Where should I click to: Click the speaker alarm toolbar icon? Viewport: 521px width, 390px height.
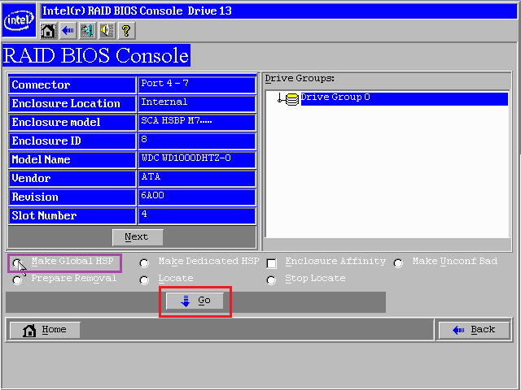[x=107, y=31]
